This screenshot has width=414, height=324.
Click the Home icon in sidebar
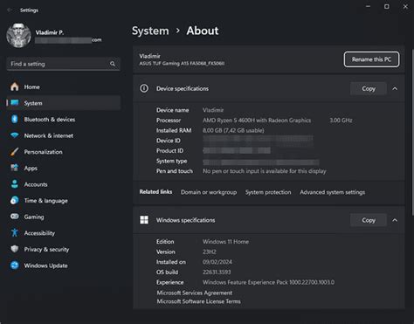(15, 86)
